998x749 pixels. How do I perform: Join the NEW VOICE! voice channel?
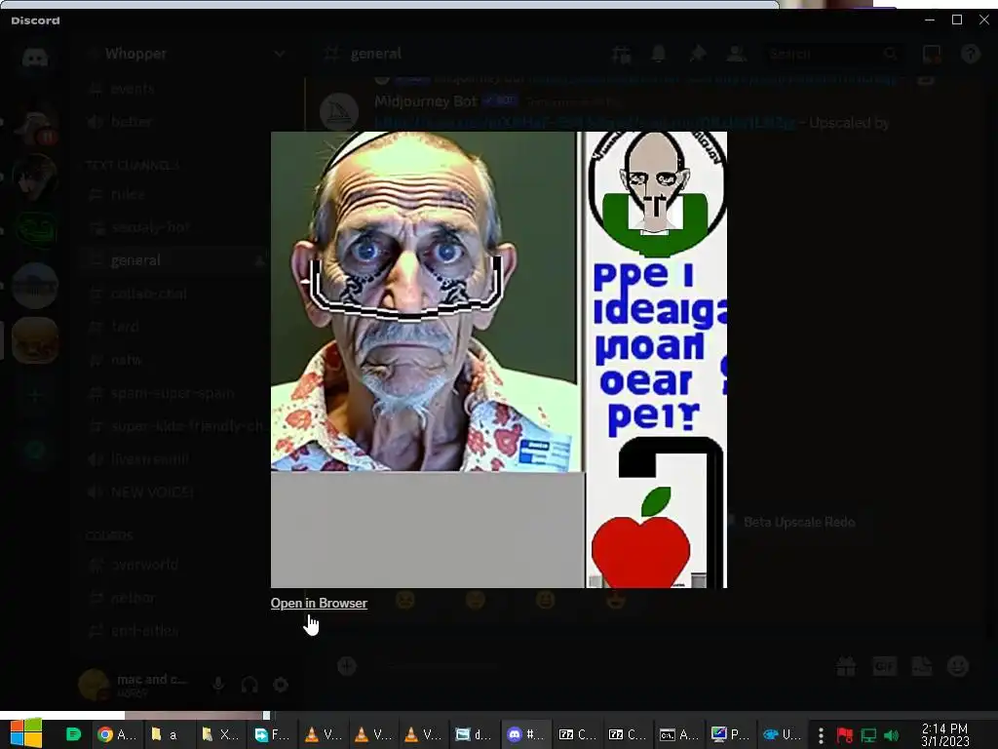pyautogui.click(x=151, y=493)
